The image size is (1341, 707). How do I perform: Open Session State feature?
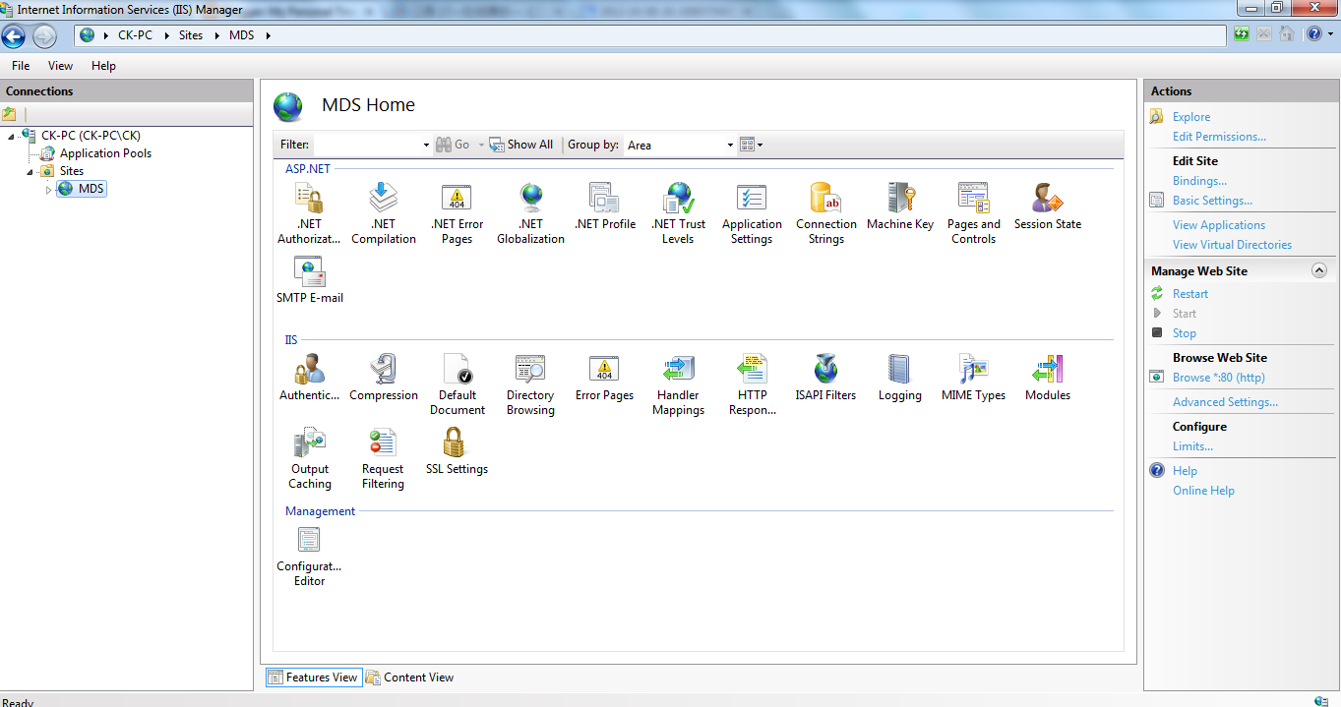click(x=1048, y=206)
